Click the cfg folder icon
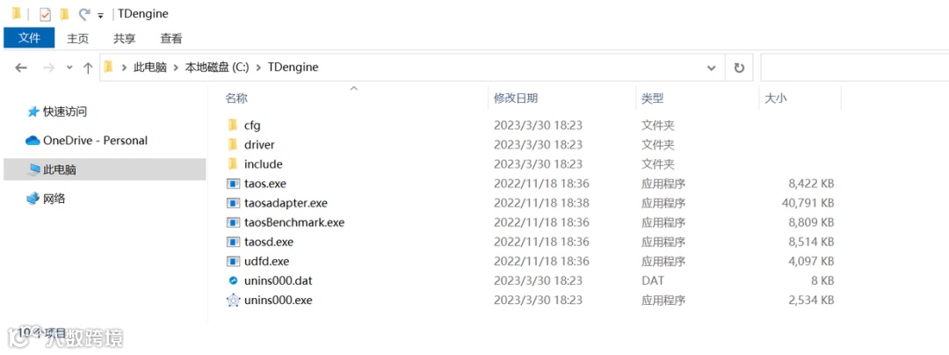949x355 pixels. pos(232,125)
